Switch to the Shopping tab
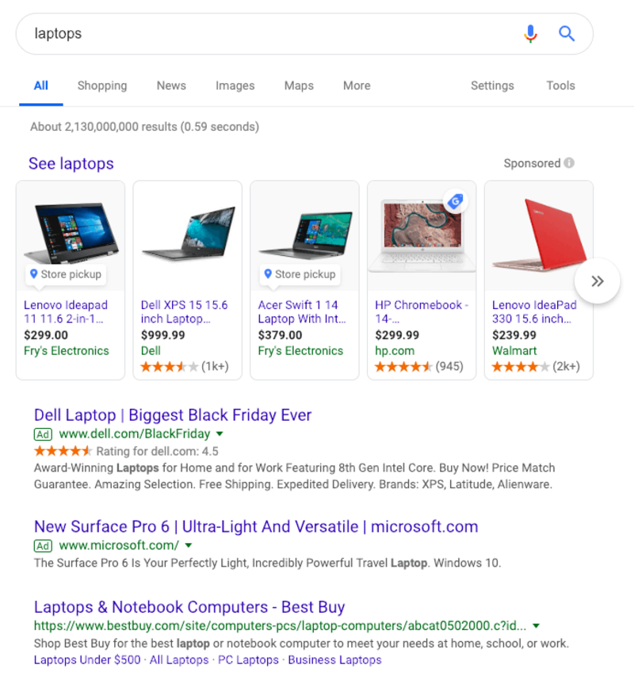This screenshot has width=634, height=684. coord(101,86)
